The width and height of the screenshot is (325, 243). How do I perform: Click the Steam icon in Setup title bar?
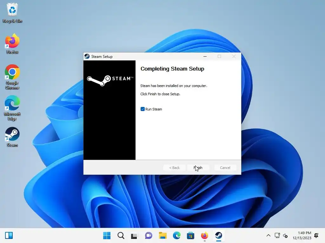[x=87, y=56]
